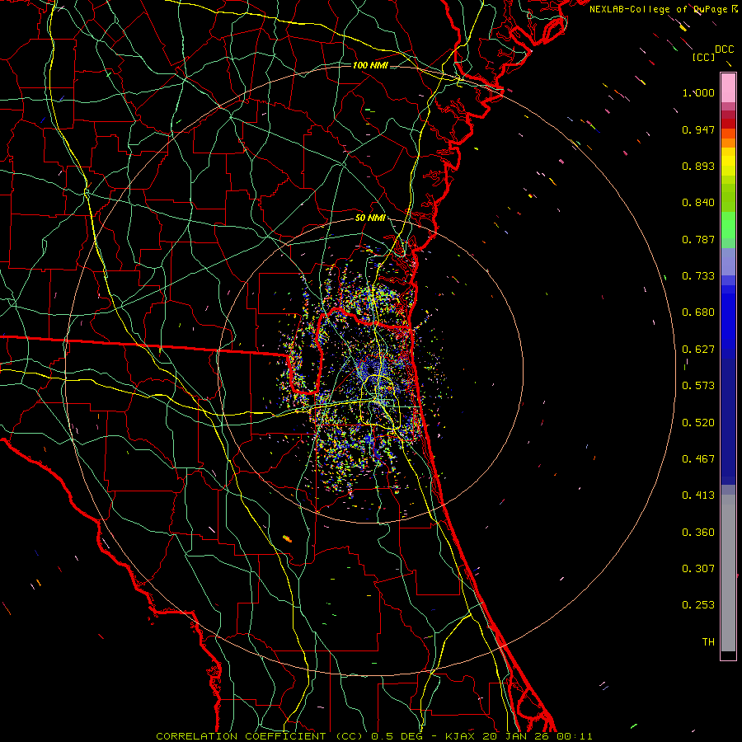Viewport: 742px width, 742px height.
Task: Click the 0.627 legend value
Action: pos(698,350)
